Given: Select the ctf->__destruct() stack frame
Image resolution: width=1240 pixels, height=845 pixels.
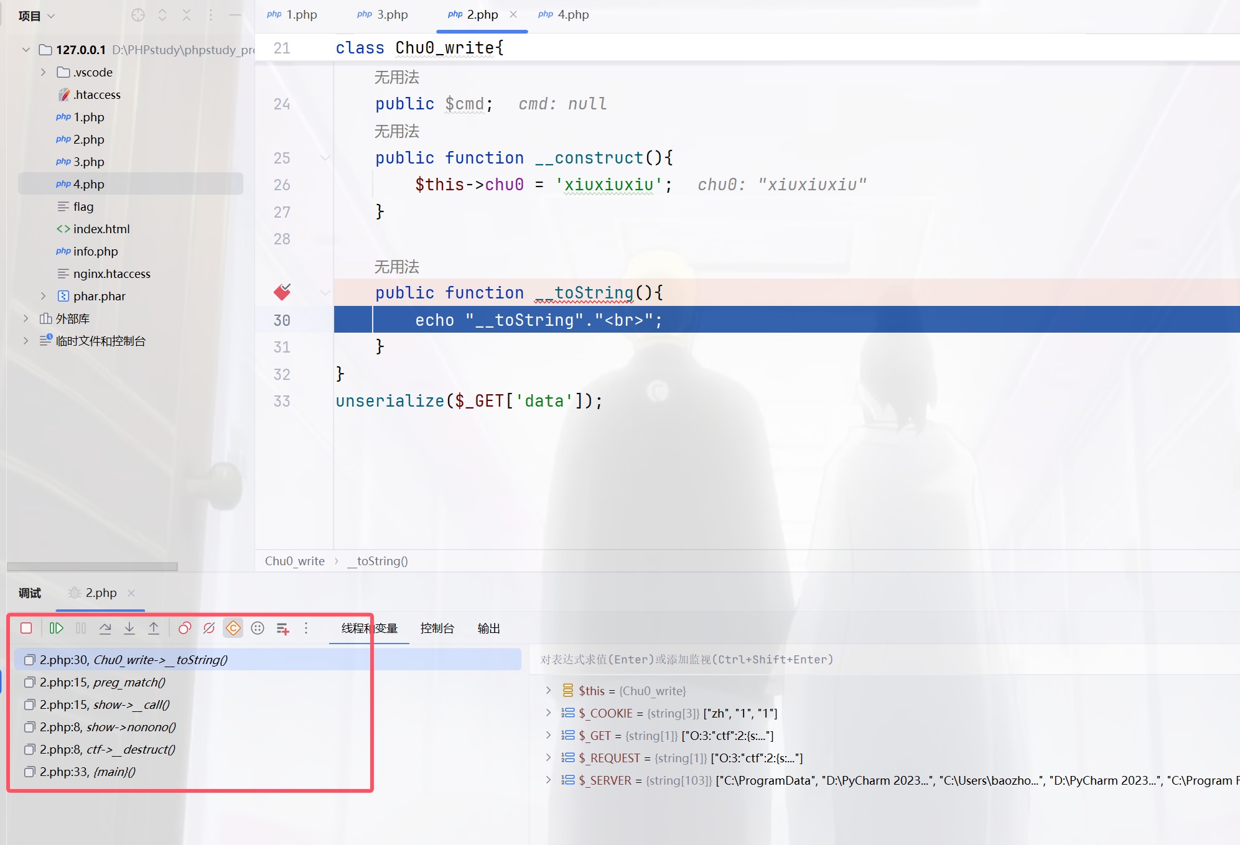Looking at the screenshot, I should pyautogui.click(x=107, y=749).
